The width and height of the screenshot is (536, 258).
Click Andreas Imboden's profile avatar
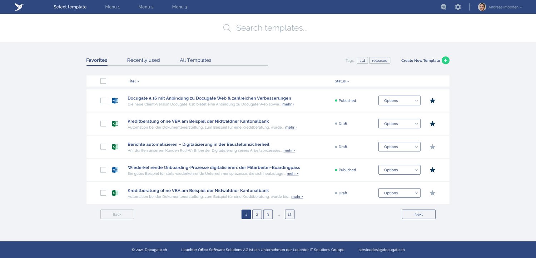pyautogui.click(x=482, y=7)
